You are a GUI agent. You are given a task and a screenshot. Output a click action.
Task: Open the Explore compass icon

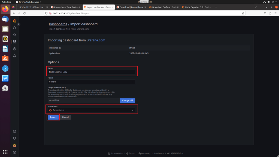click(x=15, y=49)
